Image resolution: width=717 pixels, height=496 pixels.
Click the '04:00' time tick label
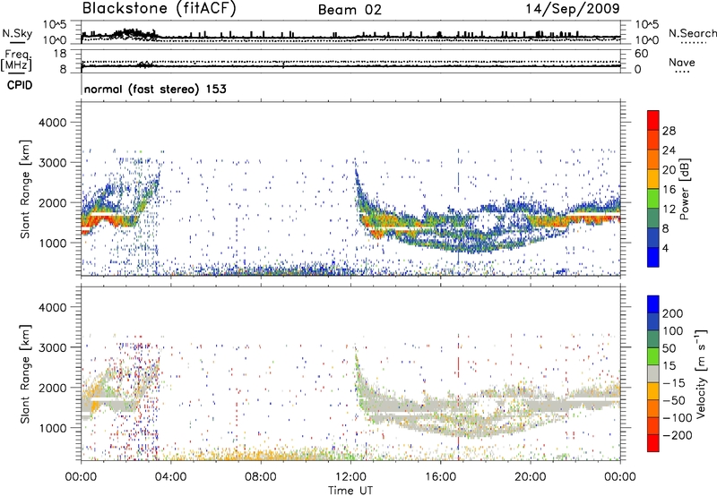coord(170,477)
